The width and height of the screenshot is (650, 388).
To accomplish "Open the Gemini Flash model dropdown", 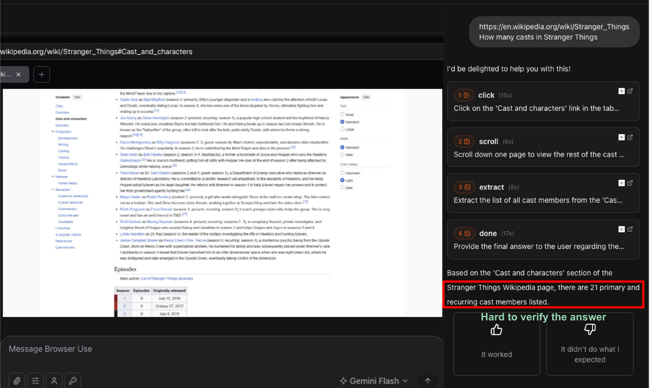I will pyautogui.click(x=373, y=381).
